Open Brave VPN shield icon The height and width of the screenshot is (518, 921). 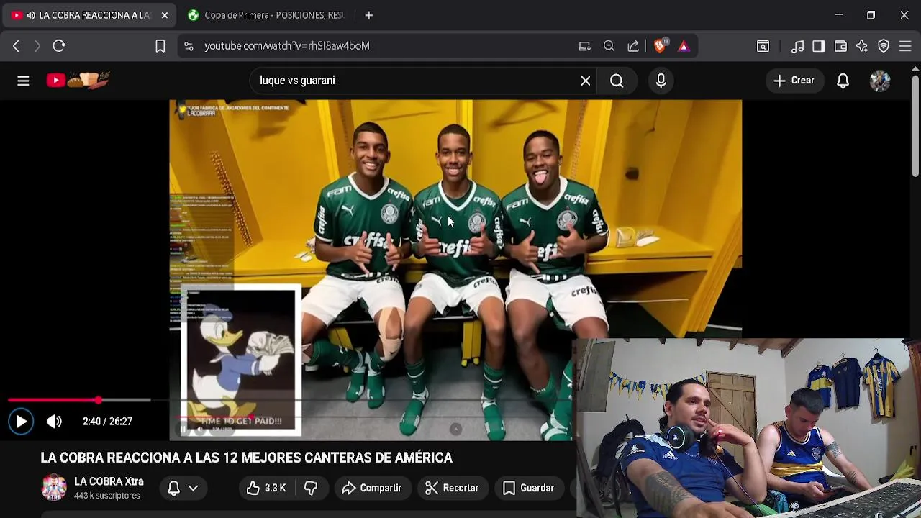click(x=884, y=46)
